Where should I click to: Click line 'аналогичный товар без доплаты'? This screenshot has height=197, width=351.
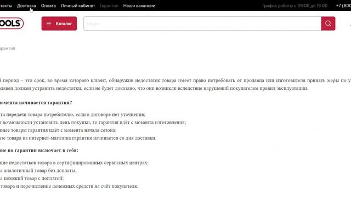coord(38,171)
